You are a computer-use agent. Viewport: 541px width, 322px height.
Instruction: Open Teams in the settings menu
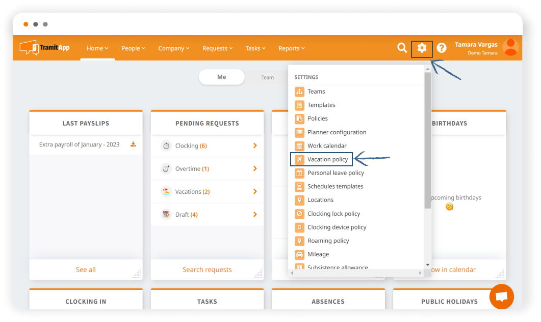pos(316,92)
